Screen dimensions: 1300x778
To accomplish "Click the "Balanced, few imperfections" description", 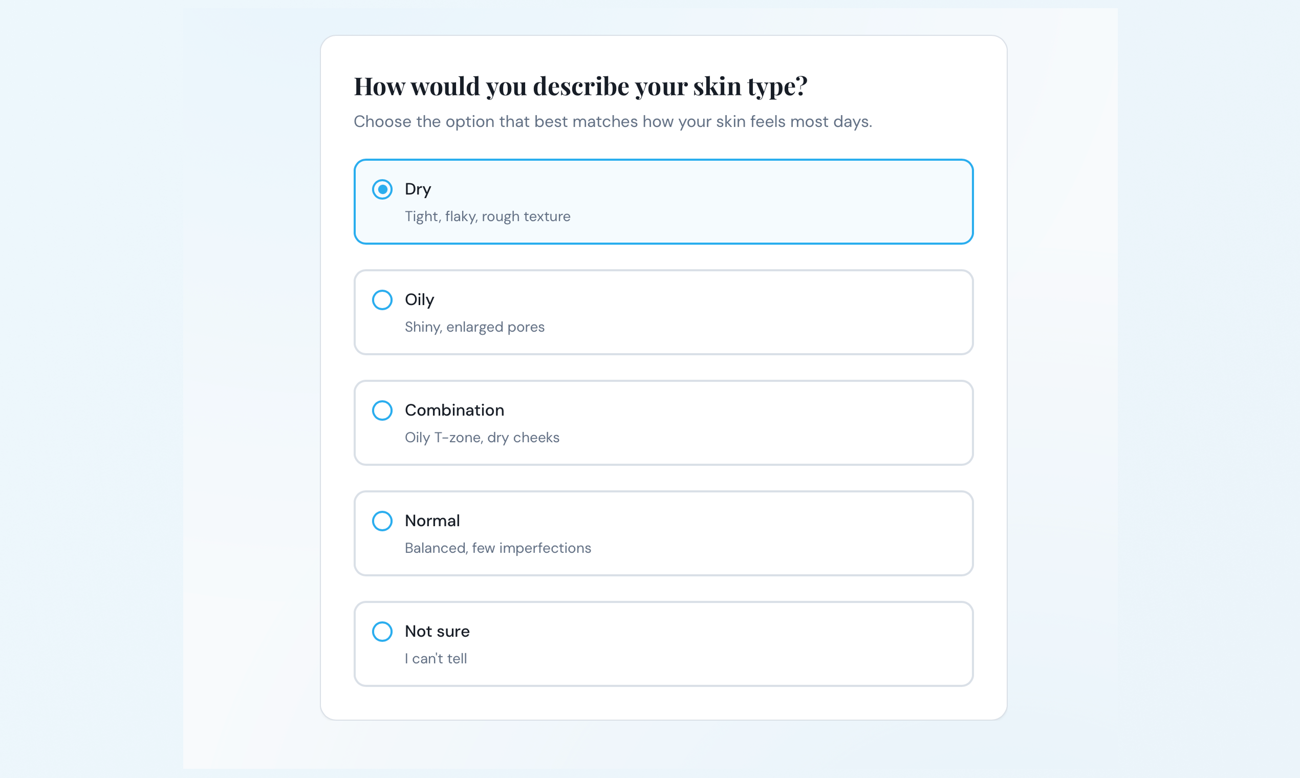I will click(x=497, y=548).
